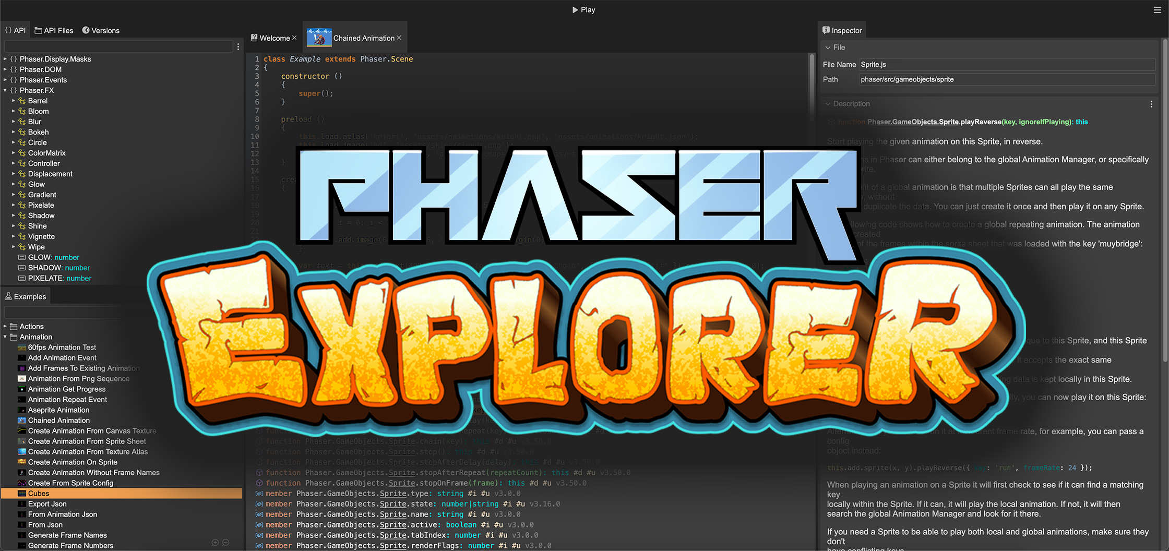Click the Inspector panel vertical scrollbar
Screen dimensions: 1169x551
(x=1165, y=200)
